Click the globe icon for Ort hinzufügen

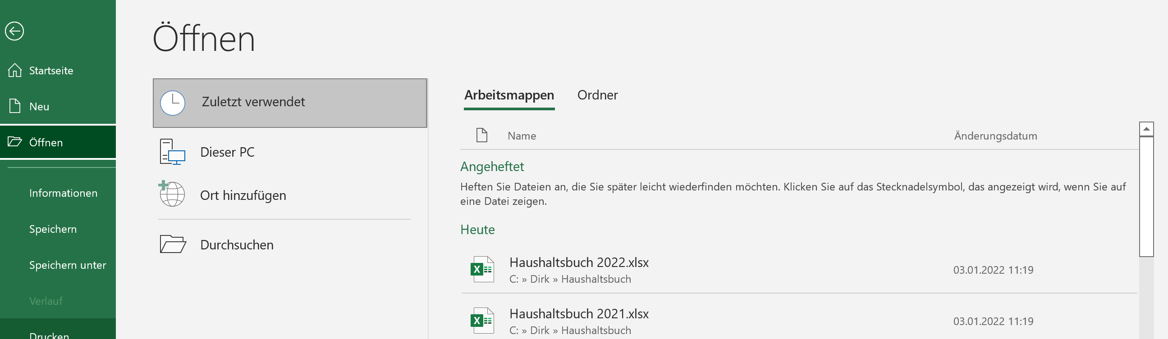click(x=172, y=194)
